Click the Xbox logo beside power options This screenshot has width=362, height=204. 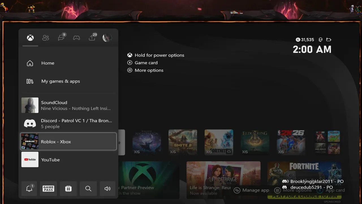[130, 55]
